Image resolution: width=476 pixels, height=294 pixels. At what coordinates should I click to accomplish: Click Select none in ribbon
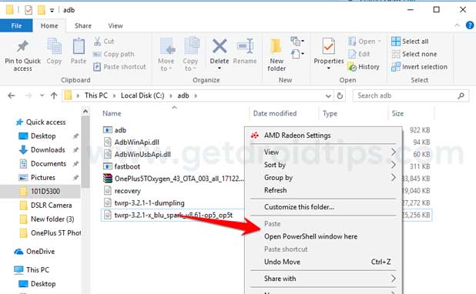(x=414, y=54)
